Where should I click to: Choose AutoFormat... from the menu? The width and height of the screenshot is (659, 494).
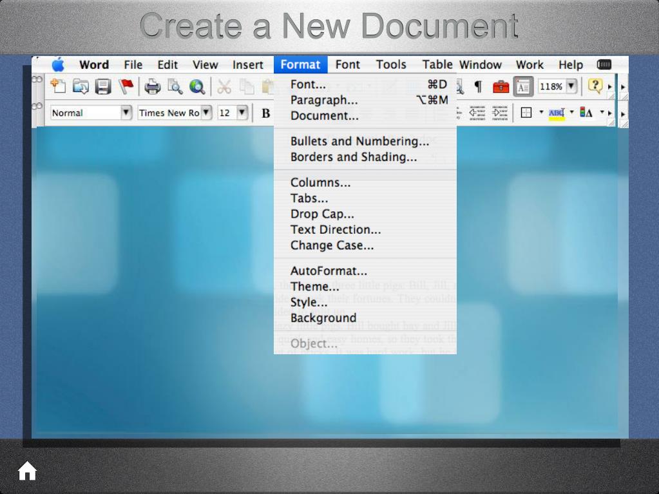365,271
